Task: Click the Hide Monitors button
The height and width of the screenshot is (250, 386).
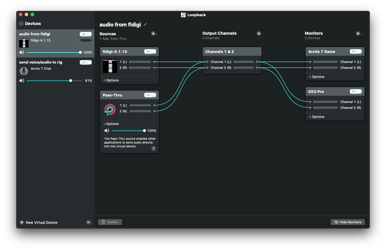Action: (348, 222)
